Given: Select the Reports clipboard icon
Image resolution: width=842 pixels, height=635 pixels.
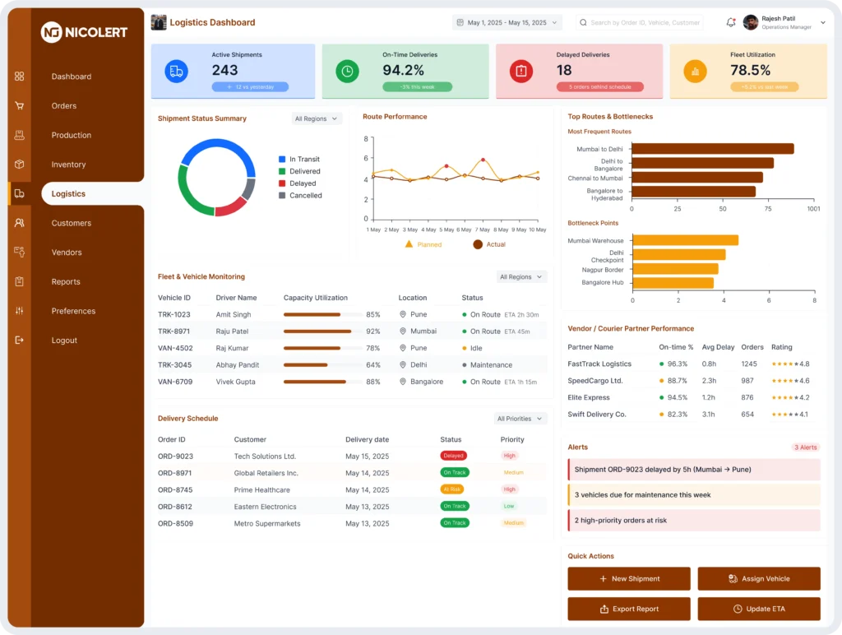Looking at the screenshot, I should [19, 282].
